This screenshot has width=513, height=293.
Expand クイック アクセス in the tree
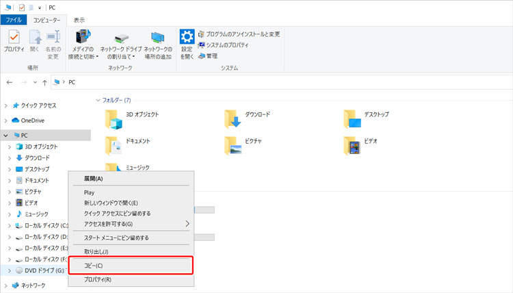coord(5,105)
